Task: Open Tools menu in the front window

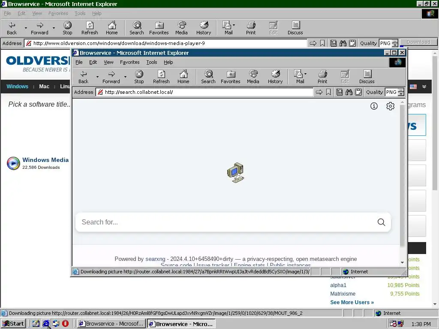Action: 151,62
